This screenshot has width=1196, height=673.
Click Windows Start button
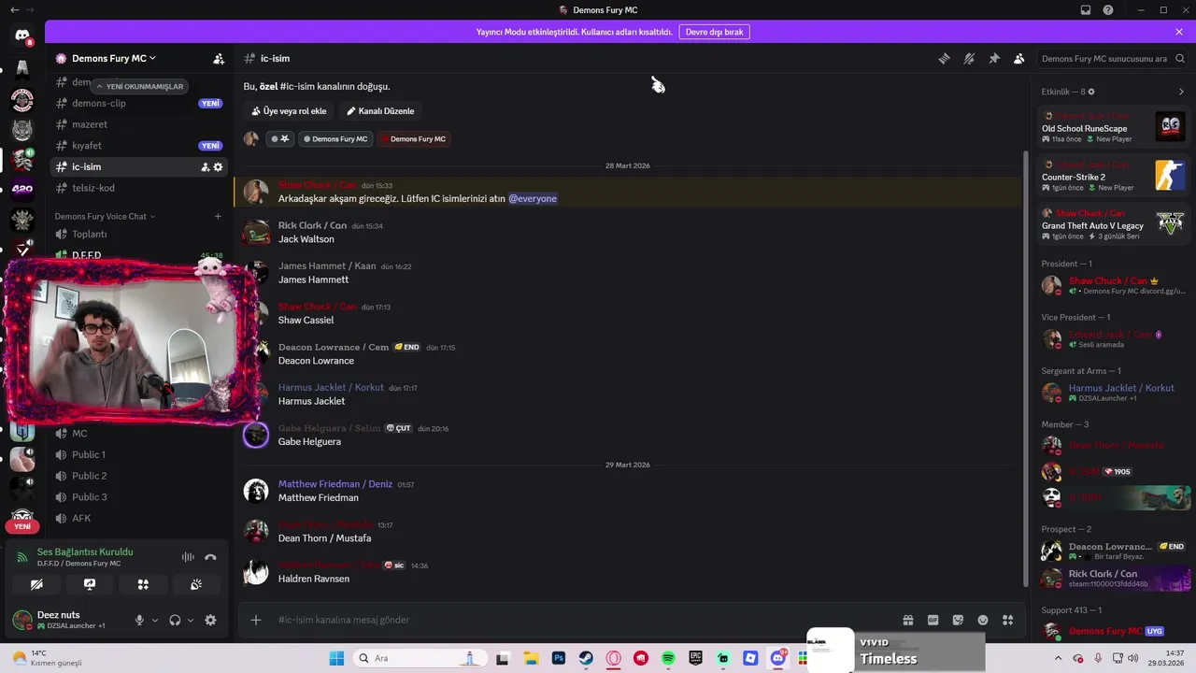pos(336,658)
